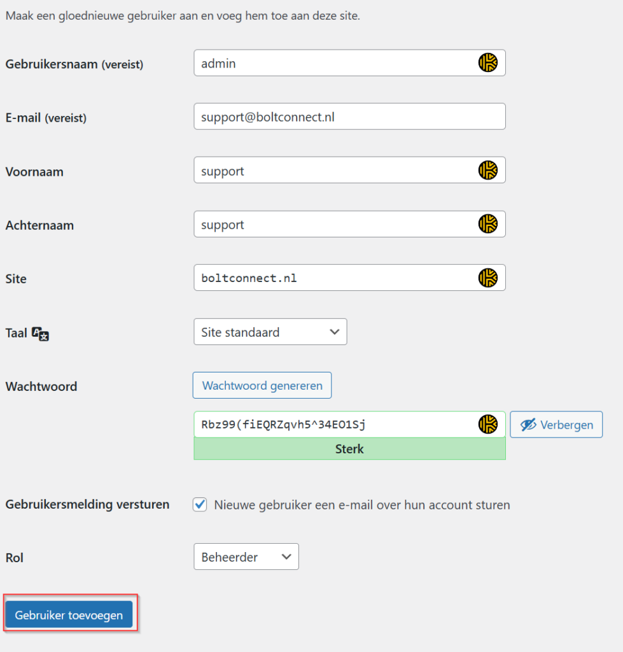Click Keeper icon in Voornaam field
Viewport: 623px width, 652px height.
[x=487, y=170]
